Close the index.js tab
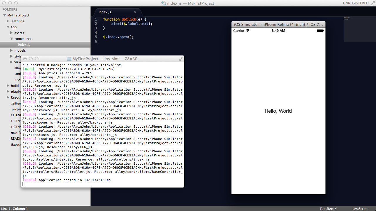The image size is (376, 211). pyautogui.click(x=135, y=12)
